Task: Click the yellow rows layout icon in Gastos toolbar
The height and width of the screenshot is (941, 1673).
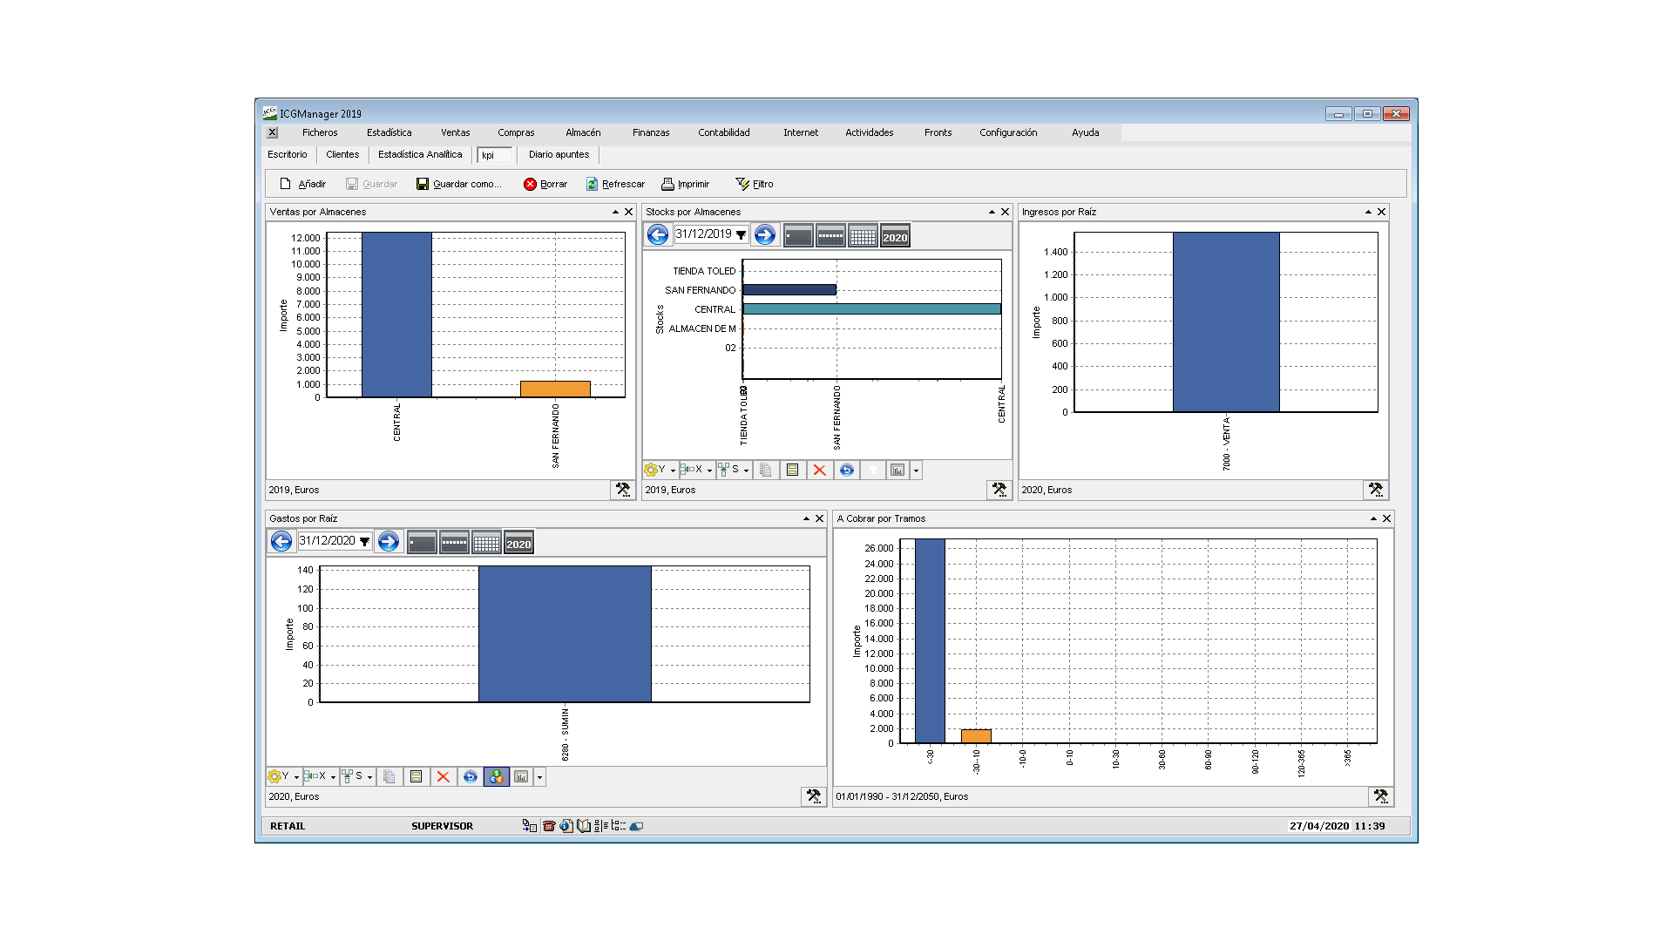Action: coord(416,776)
